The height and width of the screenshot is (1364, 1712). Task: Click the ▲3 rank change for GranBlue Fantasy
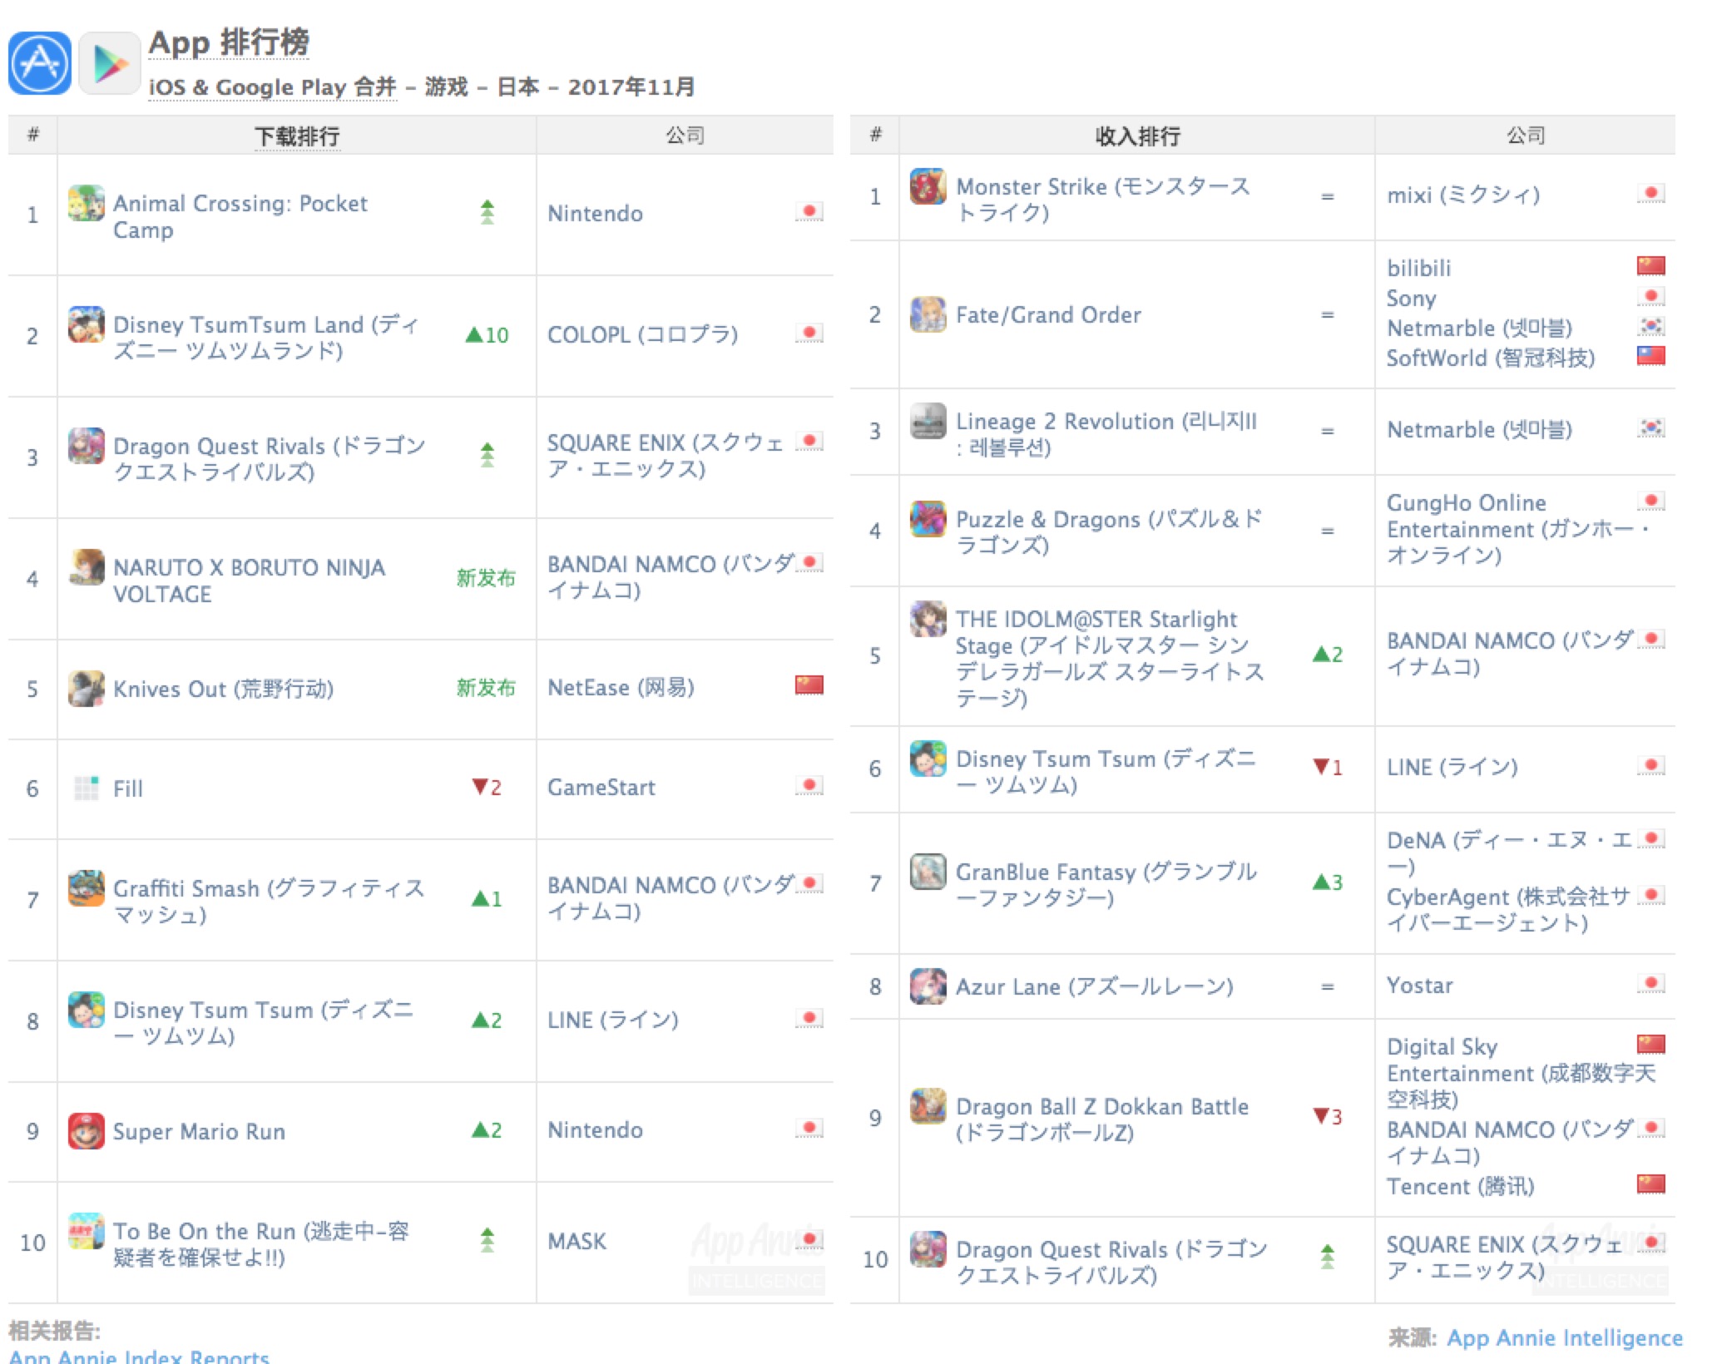pyautogui.click(x=1328, y=882)
